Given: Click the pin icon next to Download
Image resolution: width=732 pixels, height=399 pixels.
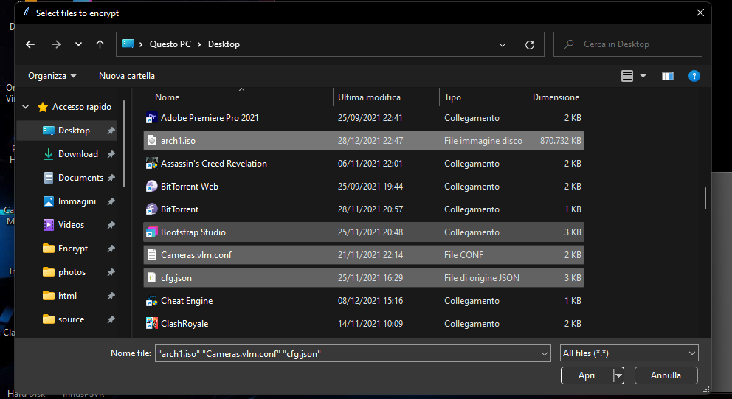Looking at the screenshot, I should 111,154.
